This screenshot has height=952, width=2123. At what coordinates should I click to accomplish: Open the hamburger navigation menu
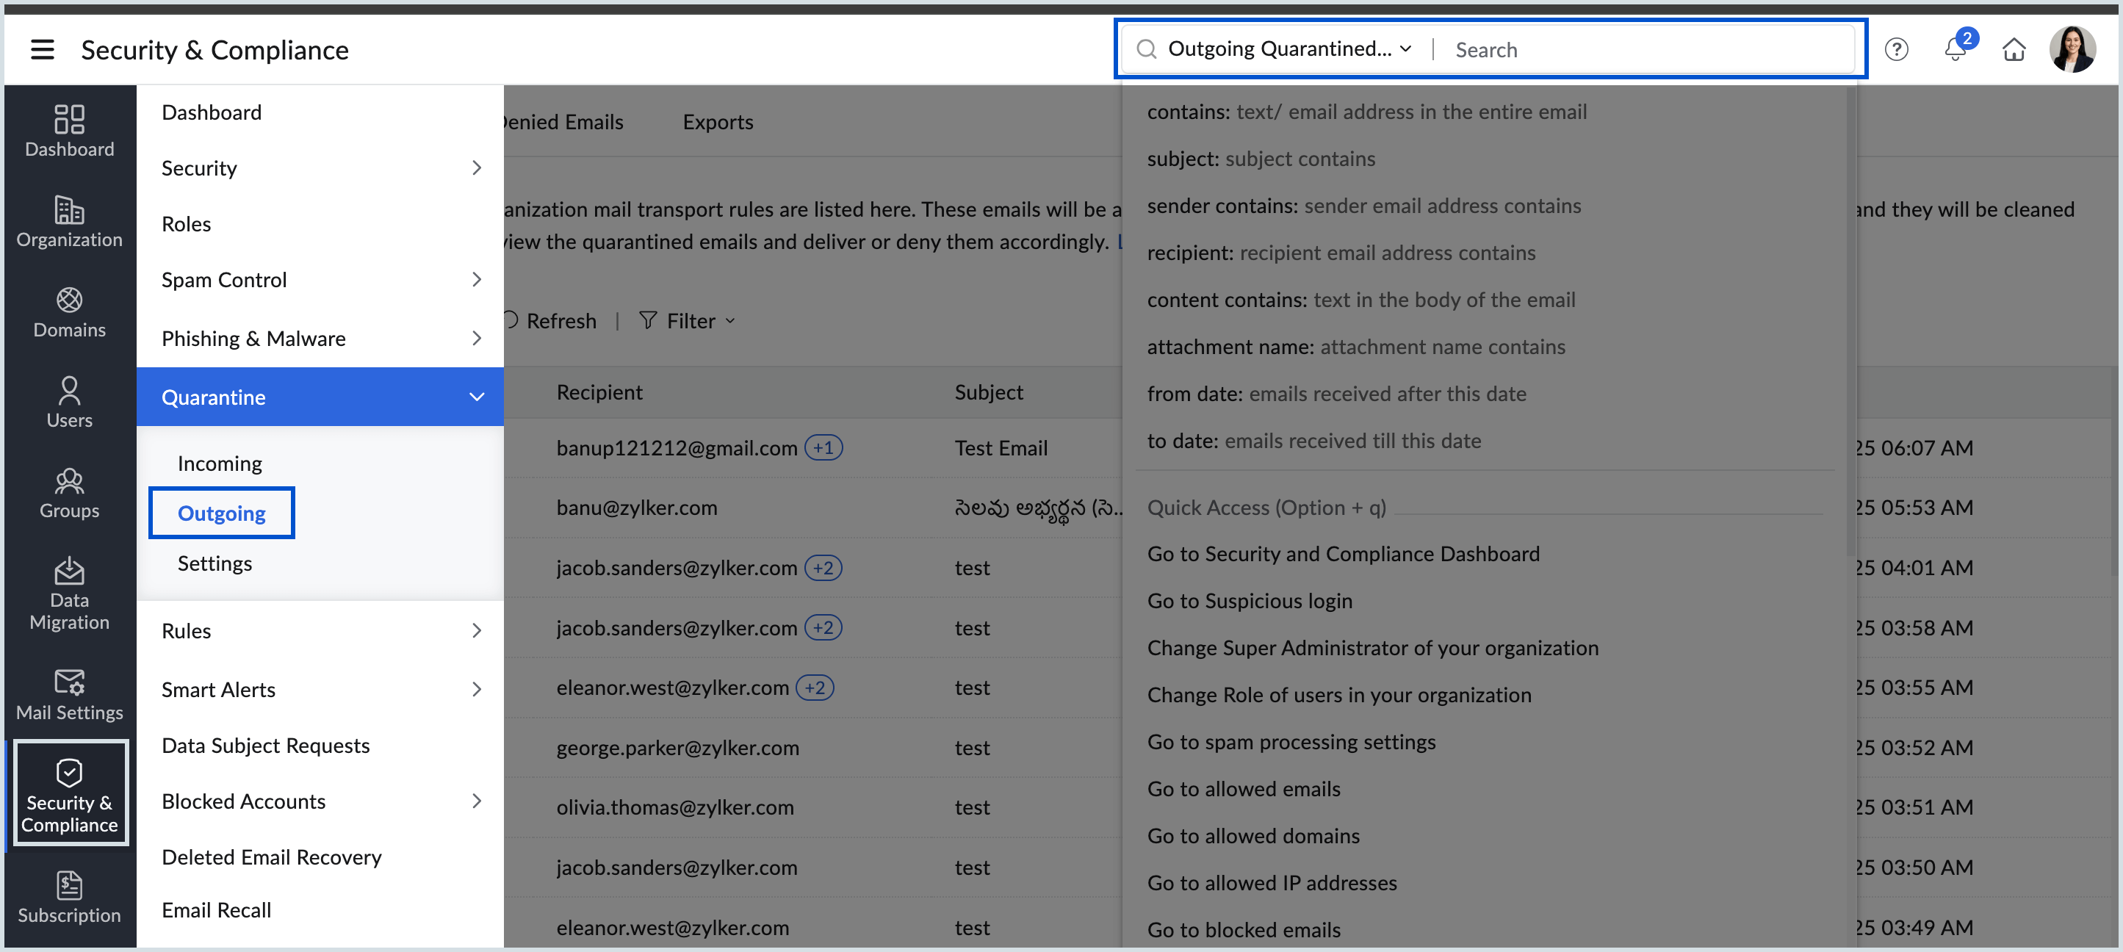[x=42, y=49]
